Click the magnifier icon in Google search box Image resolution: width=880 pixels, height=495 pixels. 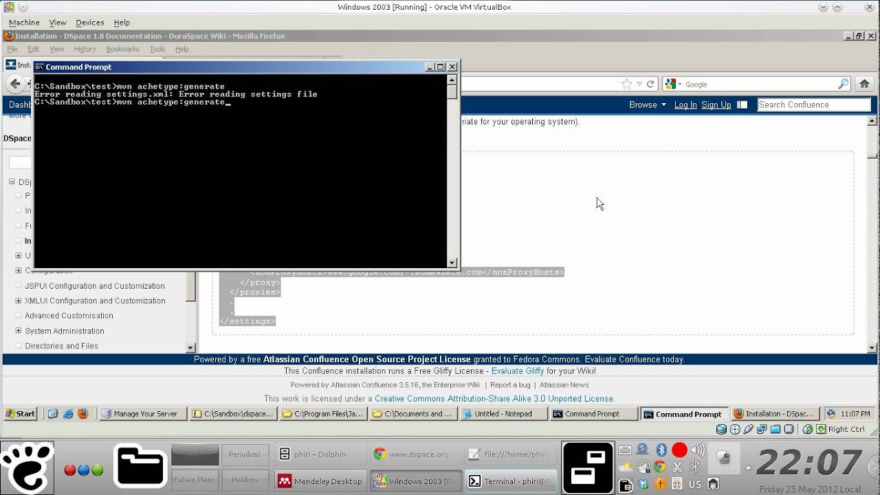coord(844,84)
